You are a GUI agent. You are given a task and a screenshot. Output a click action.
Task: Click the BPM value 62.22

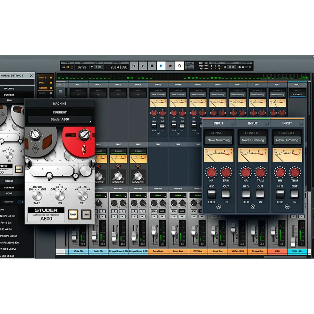coord(82,67)
